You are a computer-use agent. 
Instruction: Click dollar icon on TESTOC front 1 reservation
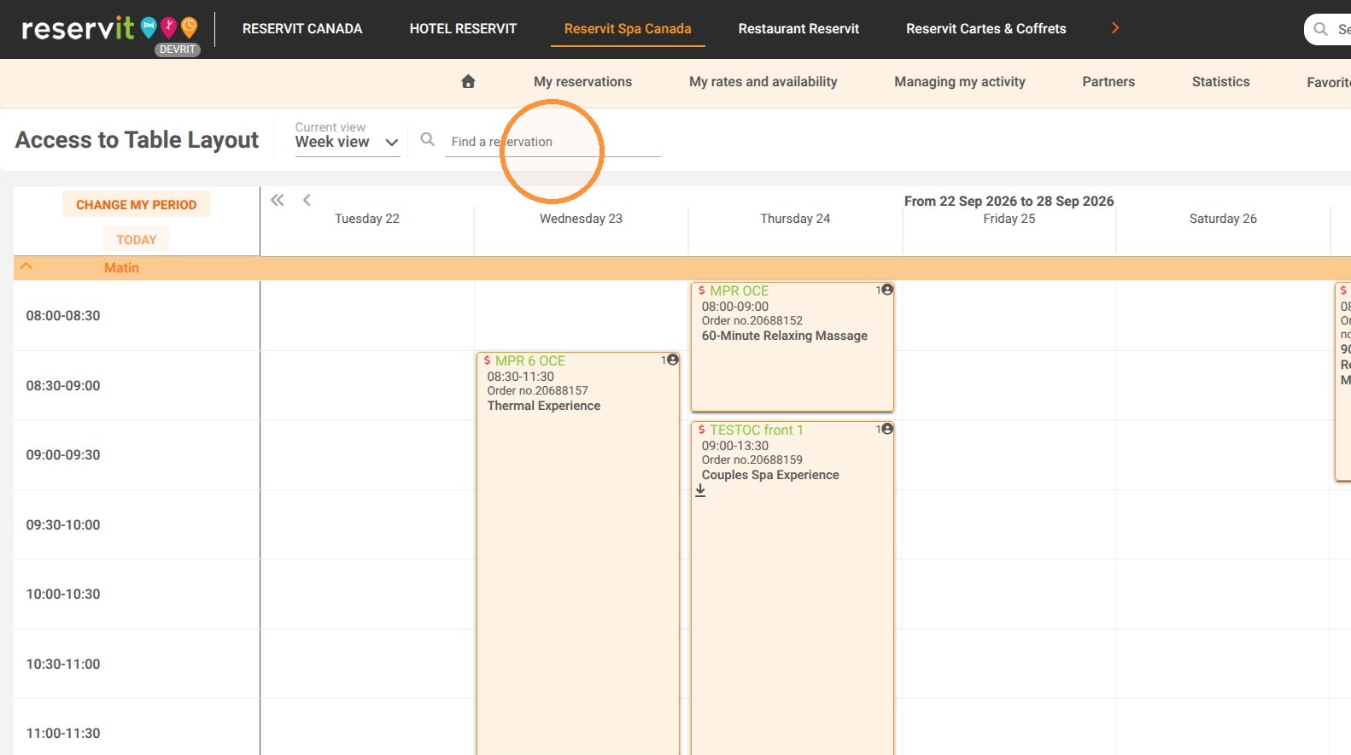[x=702, y=430]
